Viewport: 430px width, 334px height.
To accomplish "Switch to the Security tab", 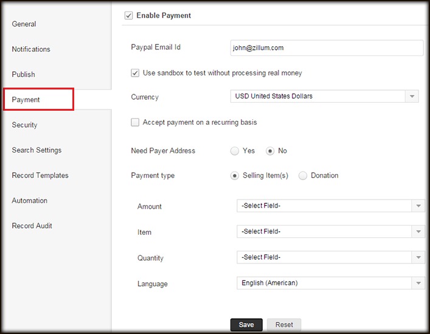I will [25, 125].
